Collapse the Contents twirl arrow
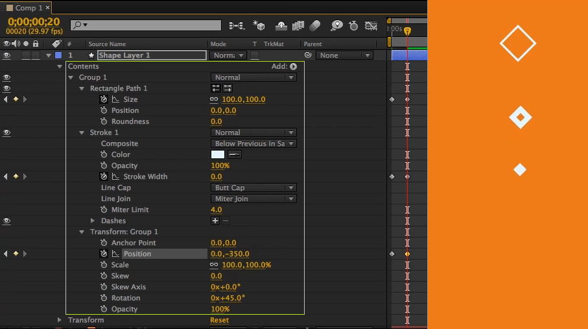Screen dimensions: 588x329 click(59, 66)
